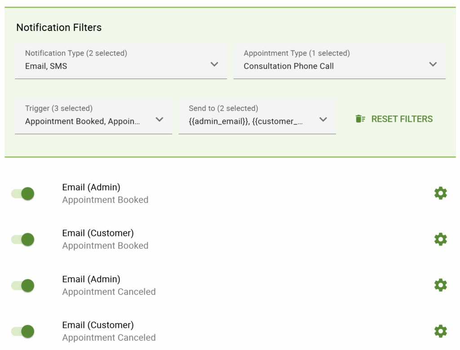Viewport: 460px width, 350px height.
Task: Click the Notification Filters heading
Action: (x=59, y=27)
